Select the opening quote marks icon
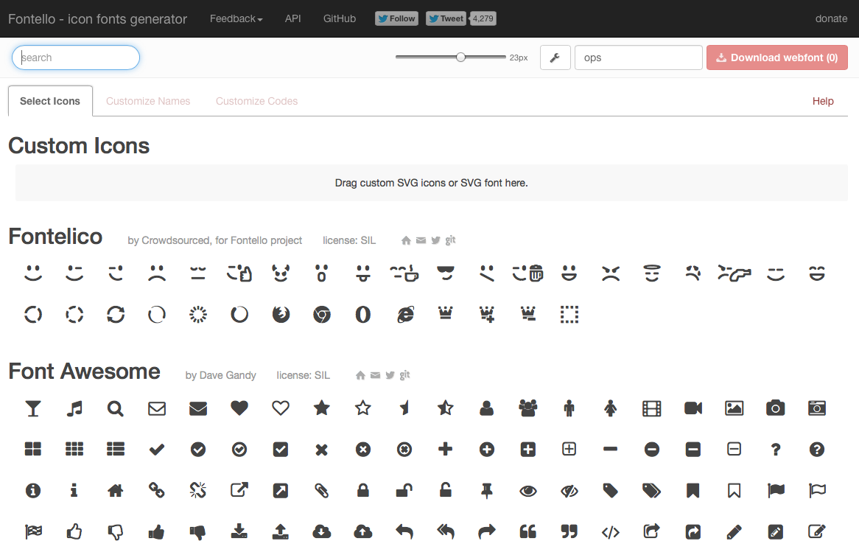The image size is (859, 541). click(528, 531)
